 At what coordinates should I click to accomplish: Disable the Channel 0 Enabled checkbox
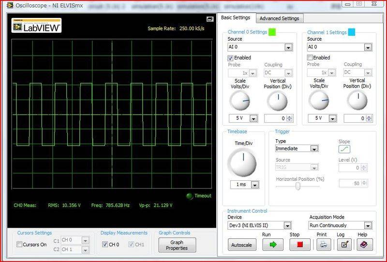(x=231, y=58)
